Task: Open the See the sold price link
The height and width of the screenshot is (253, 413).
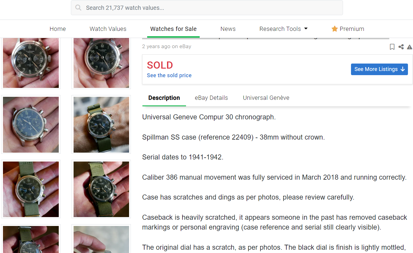Action: [169, 75]
